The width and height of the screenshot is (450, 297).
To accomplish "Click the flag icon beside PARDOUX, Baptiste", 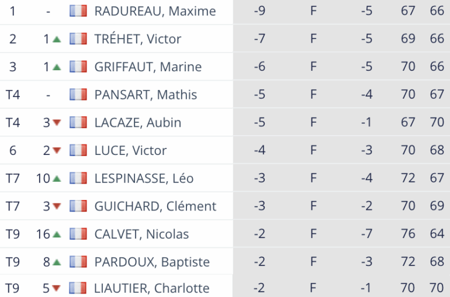I will pos(78,262).
